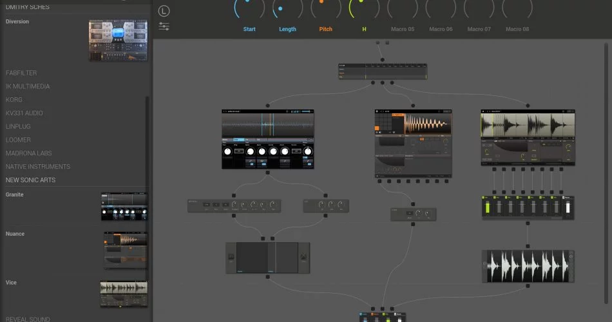Image resolution: width=612 pixels, height=322 pixels.
Task: Adjust the Start macro knob
Action: click(249, 8)
